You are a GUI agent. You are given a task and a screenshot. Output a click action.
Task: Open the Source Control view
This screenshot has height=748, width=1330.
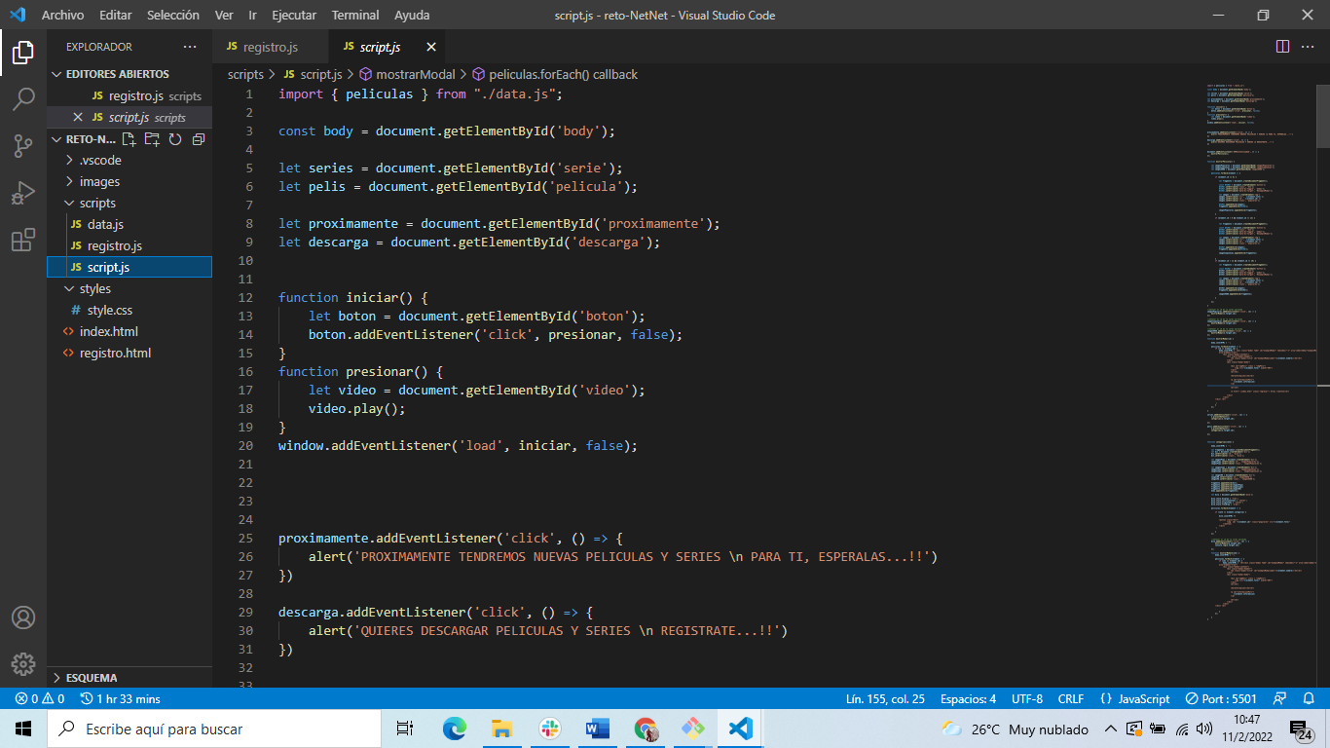tap(23, 146)
